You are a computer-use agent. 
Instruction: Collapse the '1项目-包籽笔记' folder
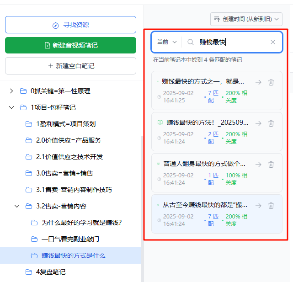[11, 107]
